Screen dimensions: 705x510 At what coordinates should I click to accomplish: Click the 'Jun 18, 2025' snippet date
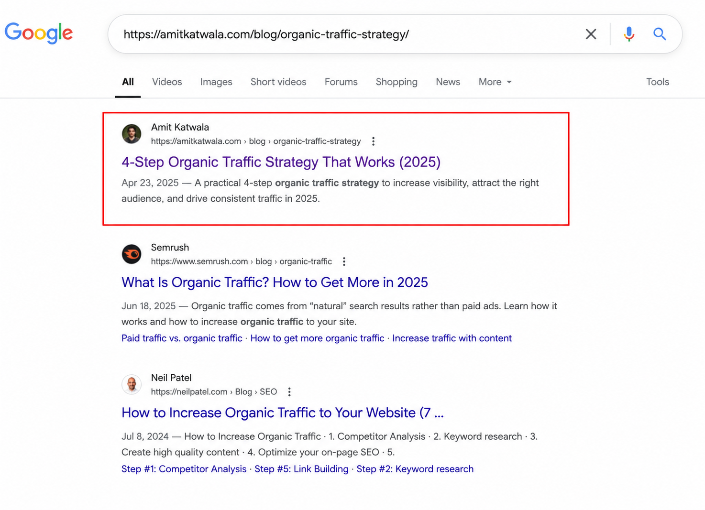click(149, 306)
